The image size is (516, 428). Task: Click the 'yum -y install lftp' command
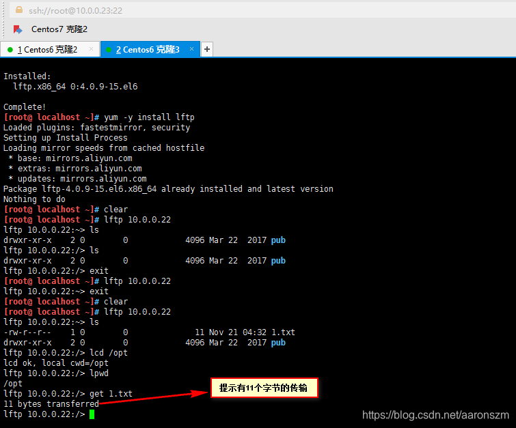149,117
